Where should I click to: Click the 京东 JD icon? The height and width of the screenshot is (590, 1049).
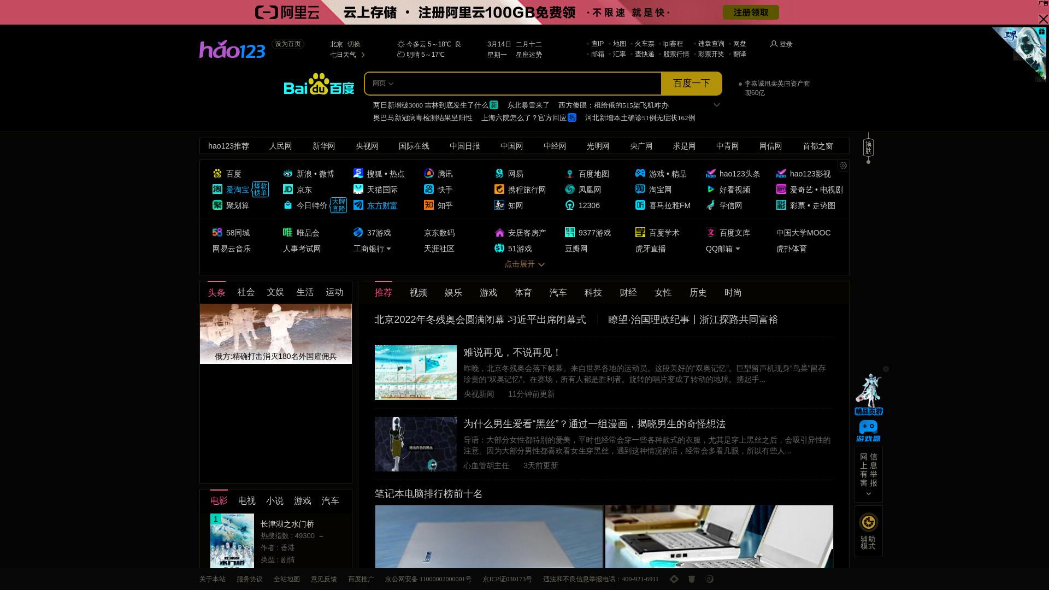(288, 190)
